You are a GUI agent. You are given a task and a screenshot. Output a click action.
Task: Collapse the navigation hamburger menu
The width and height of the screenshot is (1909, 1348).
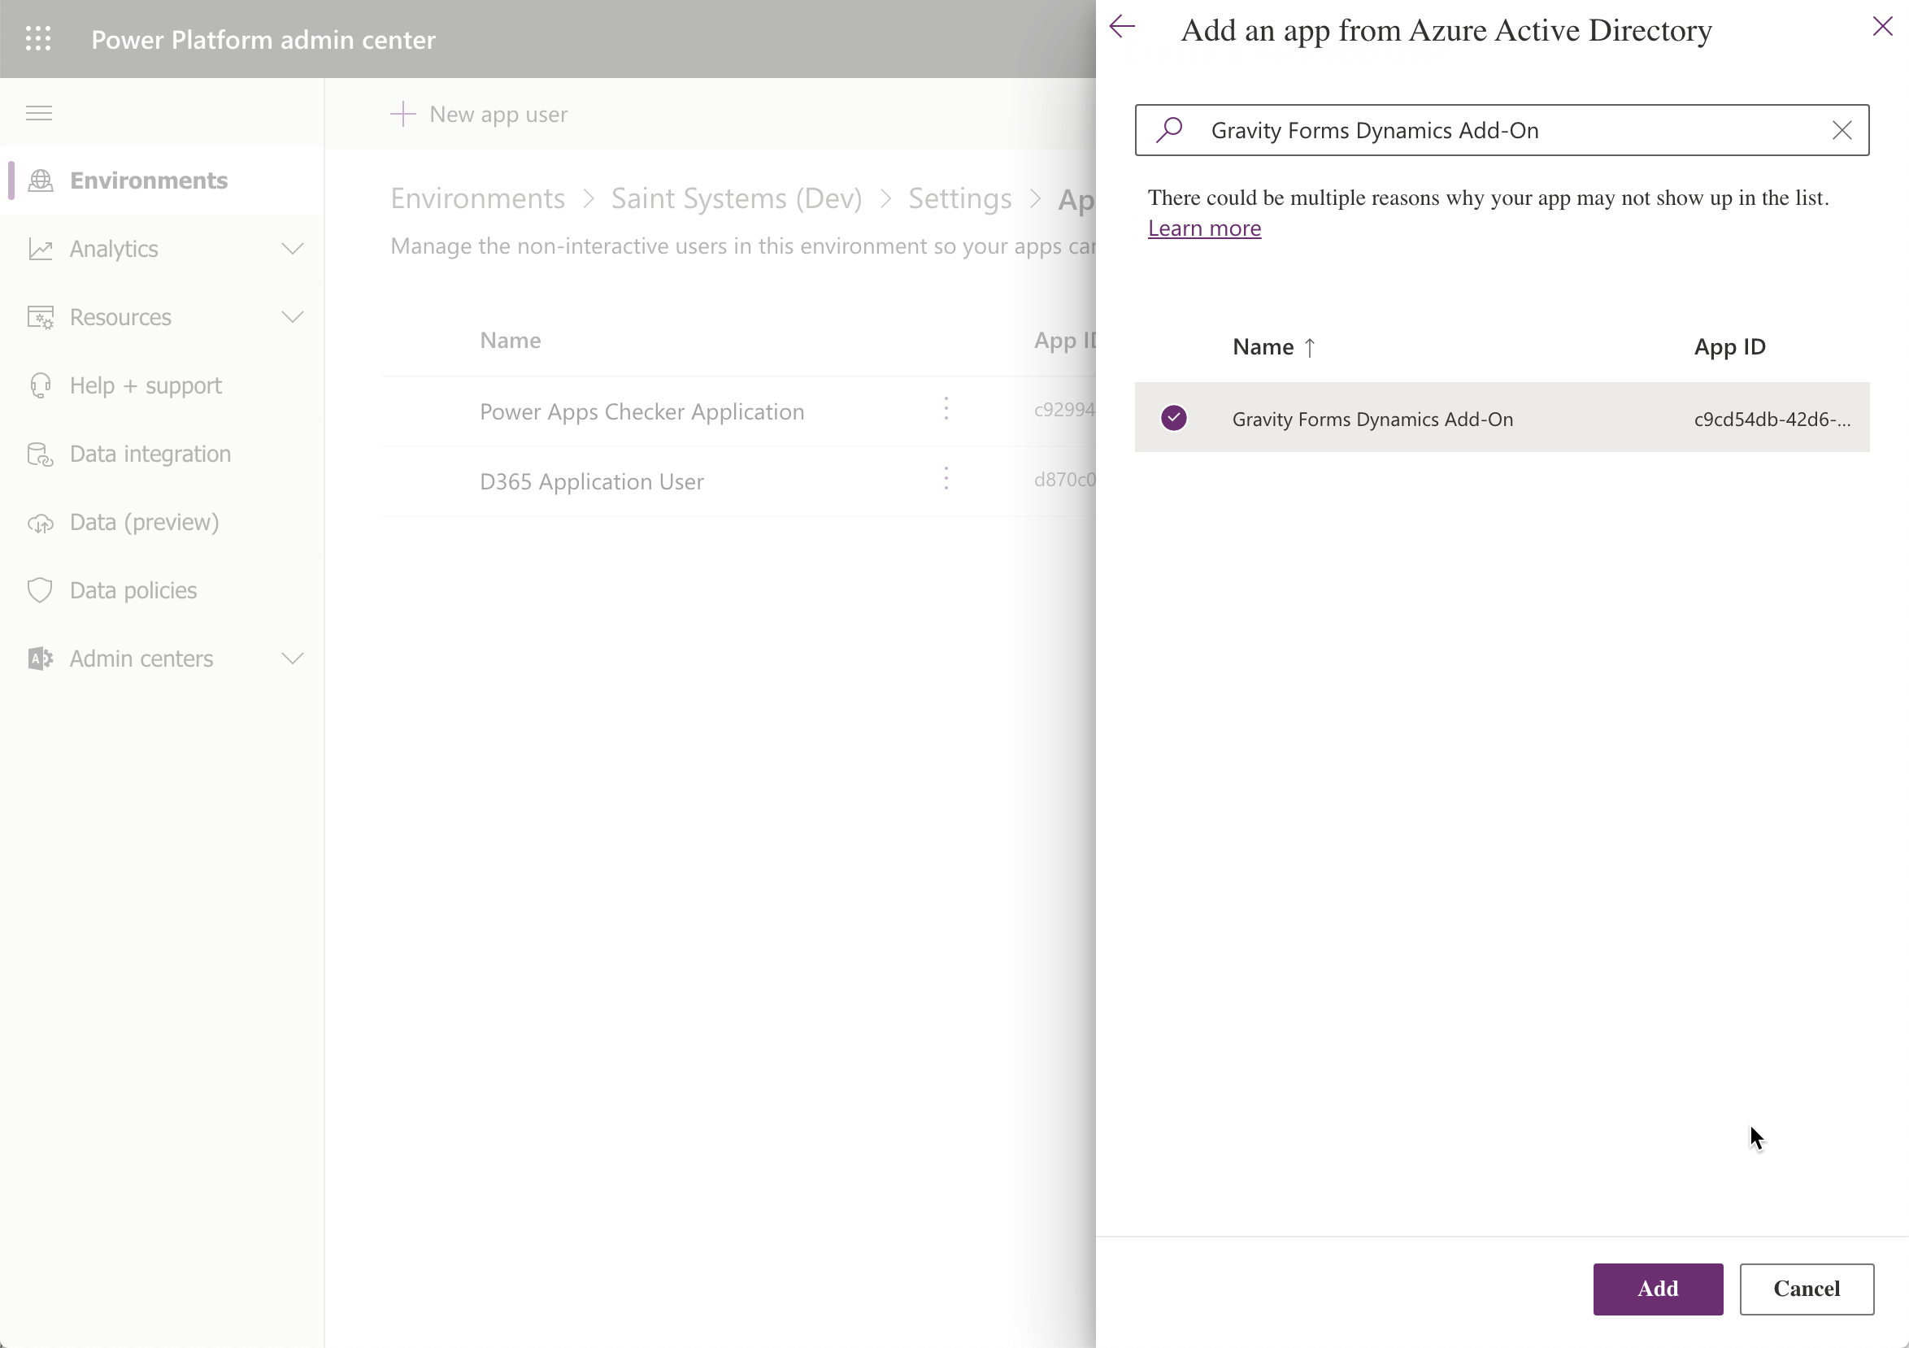pos(39,113)
